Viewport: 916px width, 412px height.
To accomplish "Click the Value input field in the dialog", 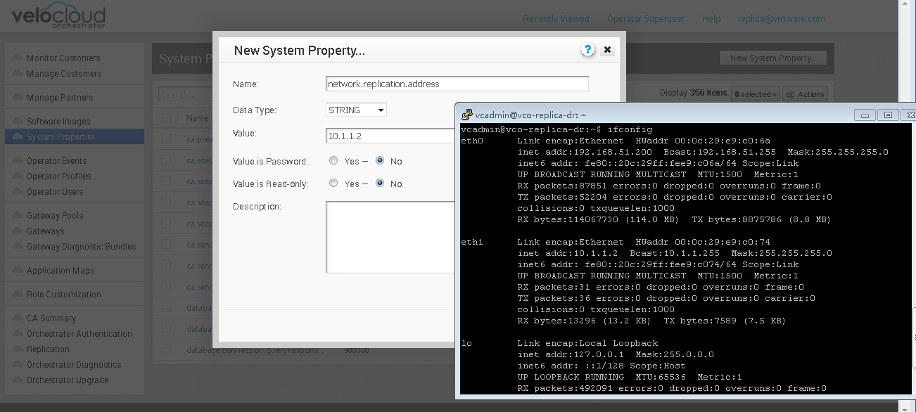I will [390, 136].
